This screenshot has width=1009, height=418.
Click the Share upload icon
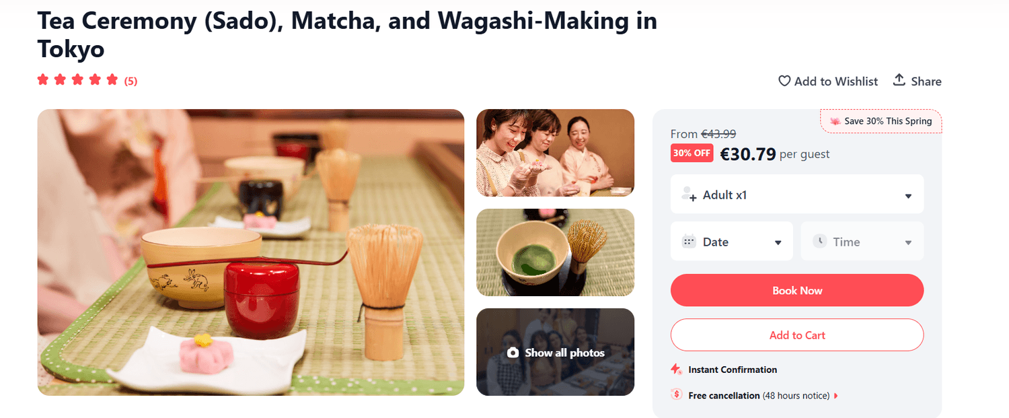click(x=899, y=80)
